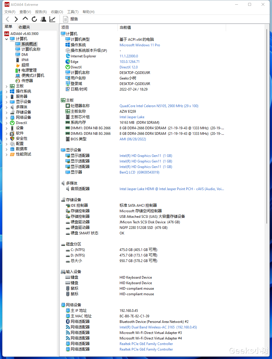
Task: Switch to the 收藏夹 tab
Action: pyautogui.click(x=24, y=27)
